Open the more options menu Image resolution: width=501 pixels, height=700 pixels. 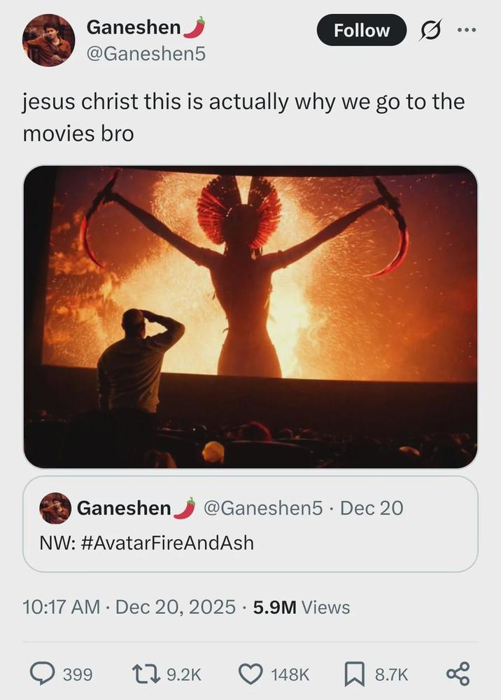coord(468,30)
